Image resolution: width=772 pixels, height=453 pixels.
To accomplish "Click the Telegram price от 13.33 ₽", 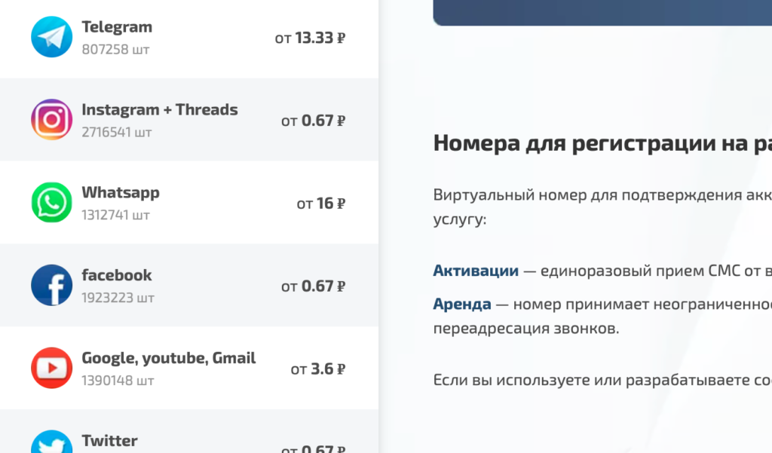I will point(310,38).
